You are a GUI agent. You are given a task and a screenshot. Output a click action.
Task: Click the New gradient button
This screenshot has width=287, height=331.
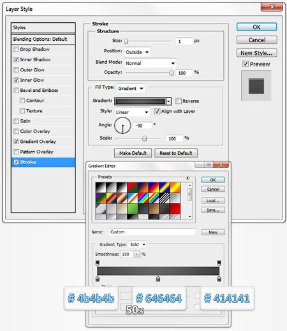(213, 232)
